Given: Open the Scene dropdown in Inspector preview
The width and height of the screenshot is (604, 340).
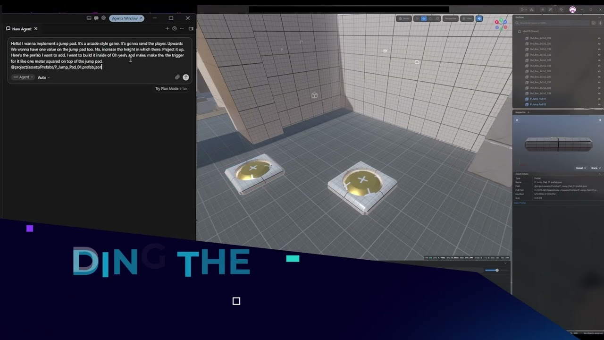Looking at the screenshot, I should 596,168.
